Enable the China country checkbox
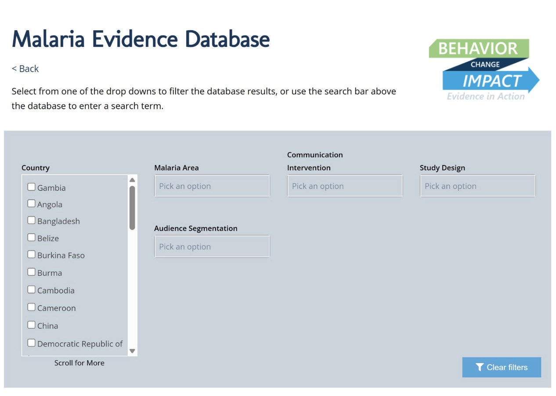 click(32, 325)
